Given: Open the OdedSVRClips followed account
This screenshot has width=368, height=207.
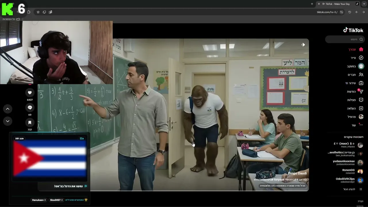Looking at the screenshot, I should 350,180.
